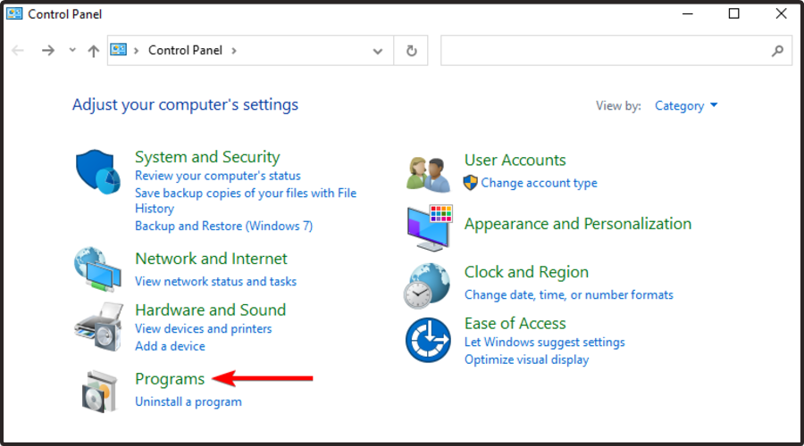The image size is (804, 446).
Task: Click the Ease of Access icon
Action: [428, 340]
